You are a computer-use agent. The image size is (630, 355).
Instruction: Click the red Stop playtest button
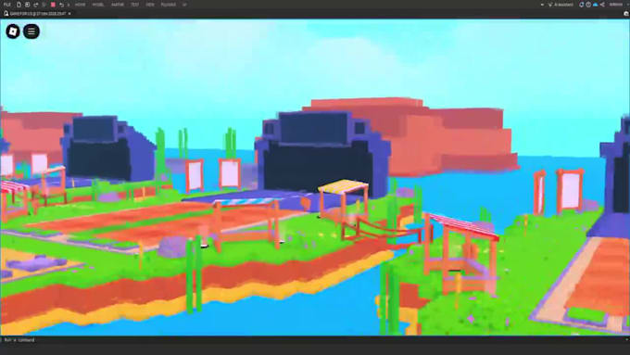[x=53, y=5]
